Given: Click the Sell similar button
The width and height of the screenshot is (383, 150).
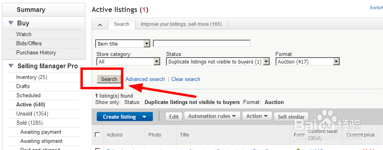Looking at the screenshot, I should pos(291,117).
